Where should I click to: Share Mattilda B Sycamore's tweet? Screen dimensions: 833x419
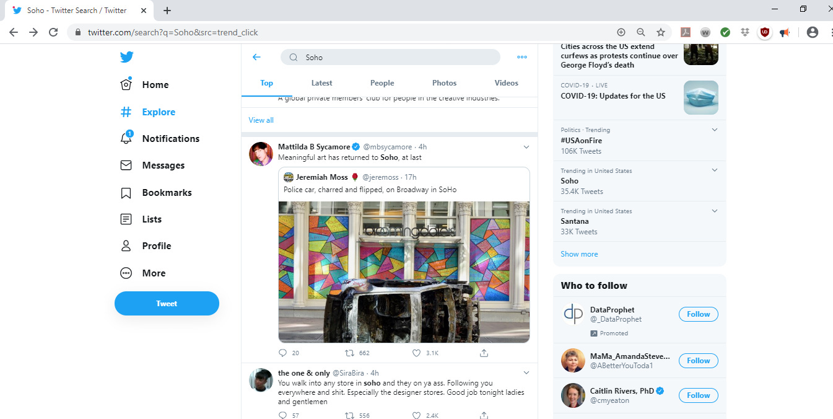coord(484,353)
